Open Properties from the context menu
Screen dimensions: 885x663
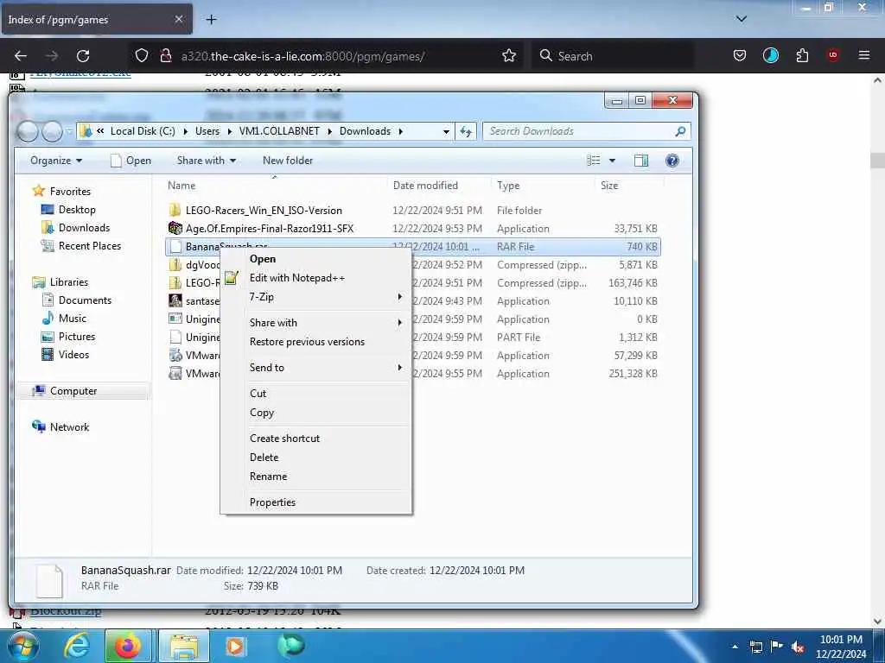pos(272,502)
